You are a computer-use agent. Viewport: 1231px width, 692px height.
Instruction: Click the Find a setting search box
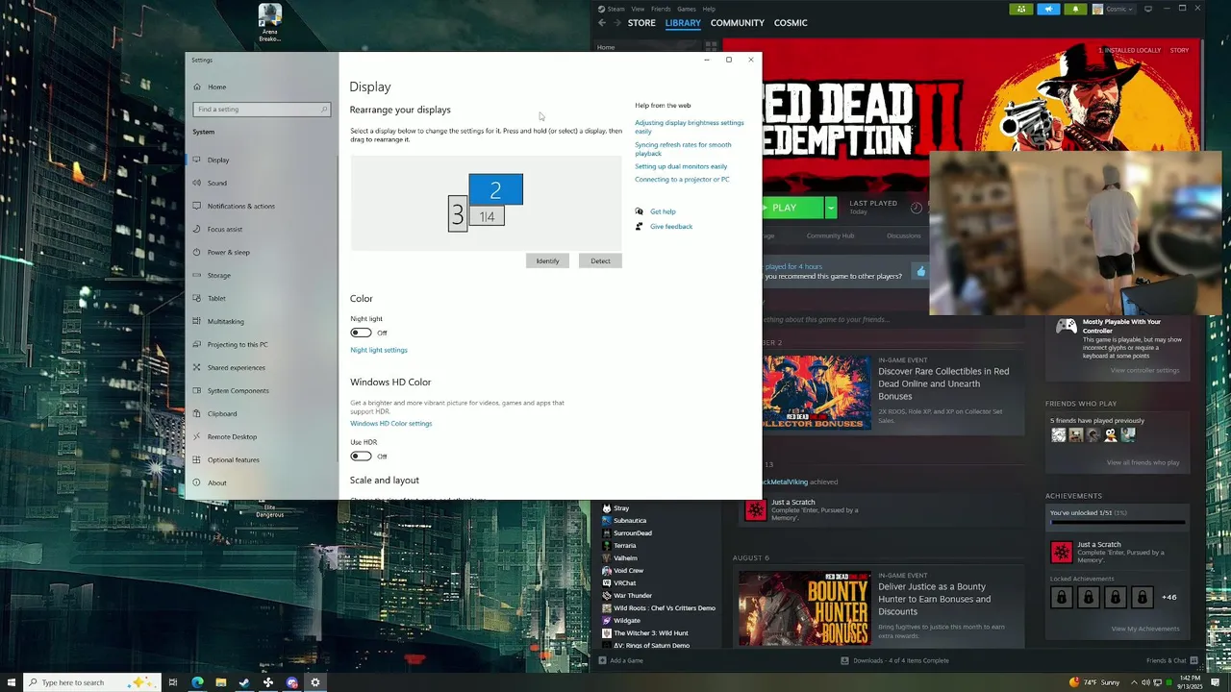[262, 109]
